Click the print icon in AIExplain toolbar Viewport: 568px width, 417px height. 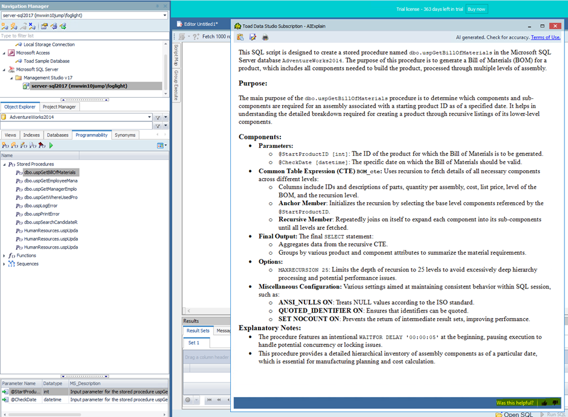265,37
